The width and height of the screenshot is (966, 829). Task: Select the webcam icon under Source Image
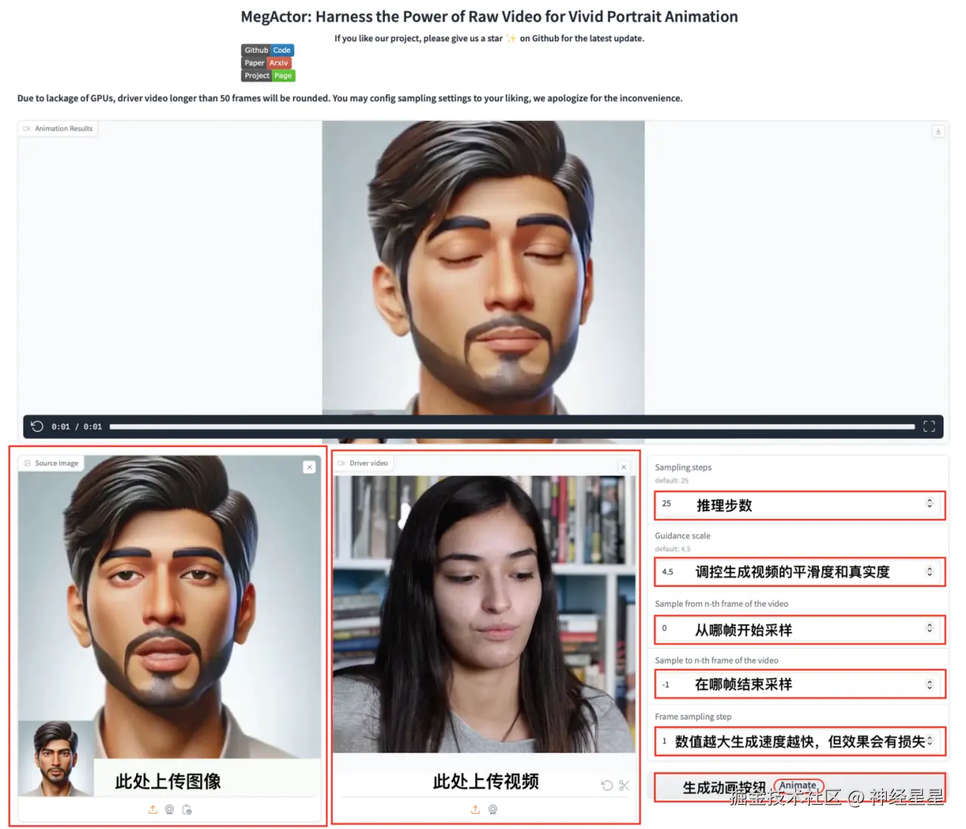[x=169, y=809]
